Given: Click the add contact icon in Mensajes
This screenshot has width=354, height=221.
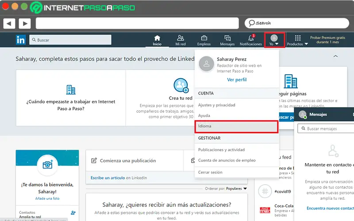Looking at the screenshot, I should click(x=333, y=151).
